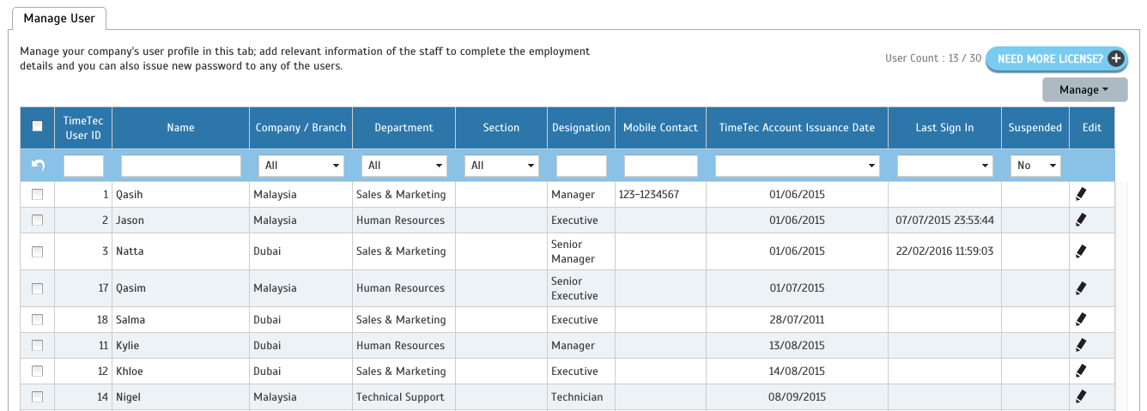Click the edit pencil icon for Qasih

point(1081,194)
